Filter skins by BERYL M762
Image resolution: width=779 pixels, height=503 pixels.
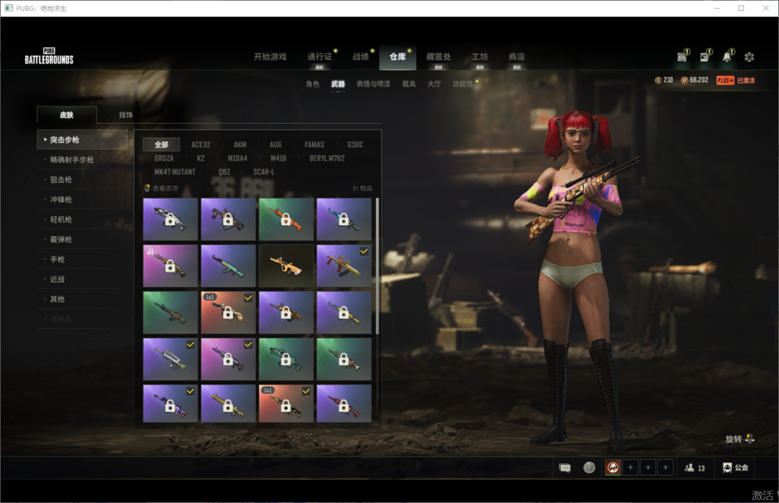327,158
